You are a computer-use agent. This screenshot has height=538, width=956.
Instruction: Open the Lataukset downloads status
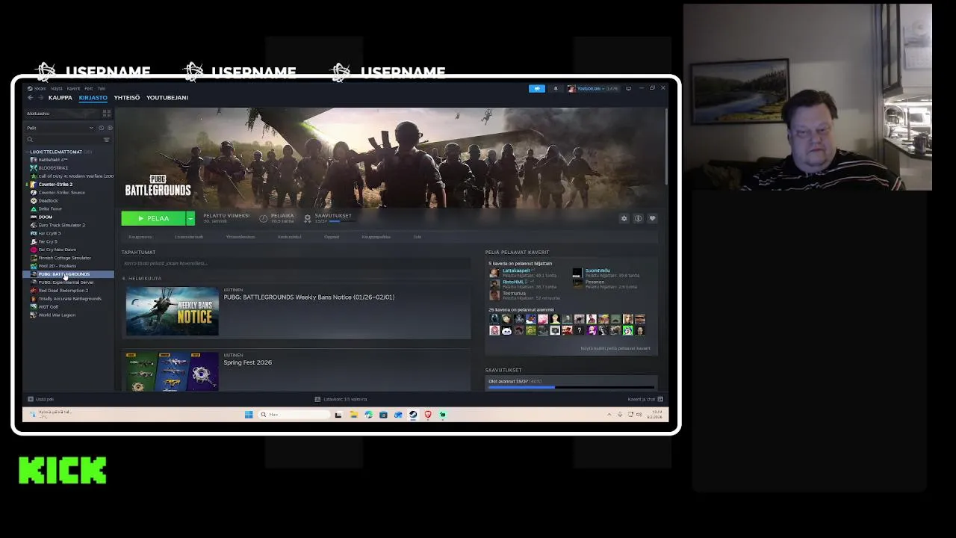341,399
